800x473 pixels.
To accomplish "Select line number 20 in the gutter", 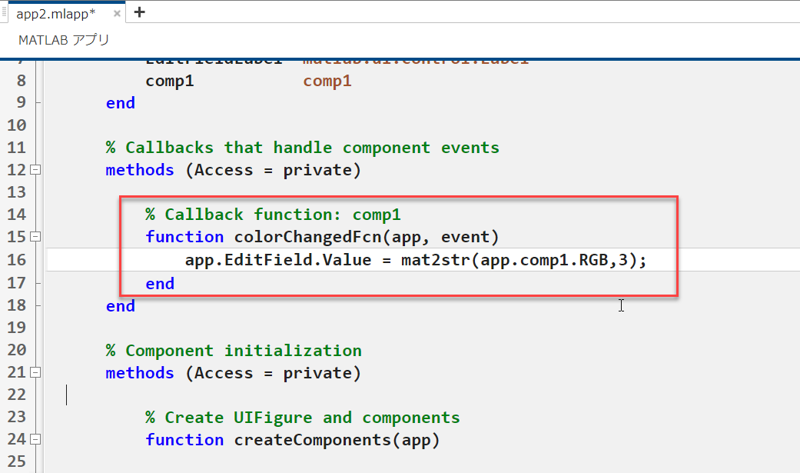I will click(x=16, y=351).
